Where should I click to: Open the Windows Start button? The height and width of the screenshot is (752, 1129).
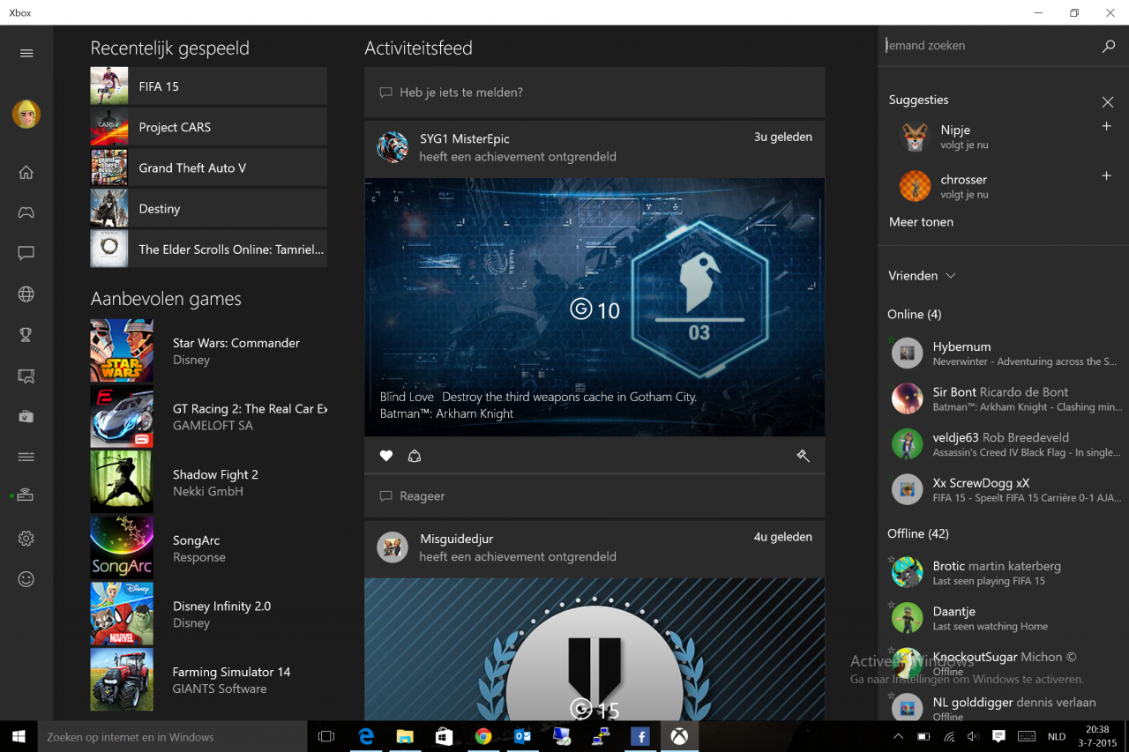click(x=19, y=736)
